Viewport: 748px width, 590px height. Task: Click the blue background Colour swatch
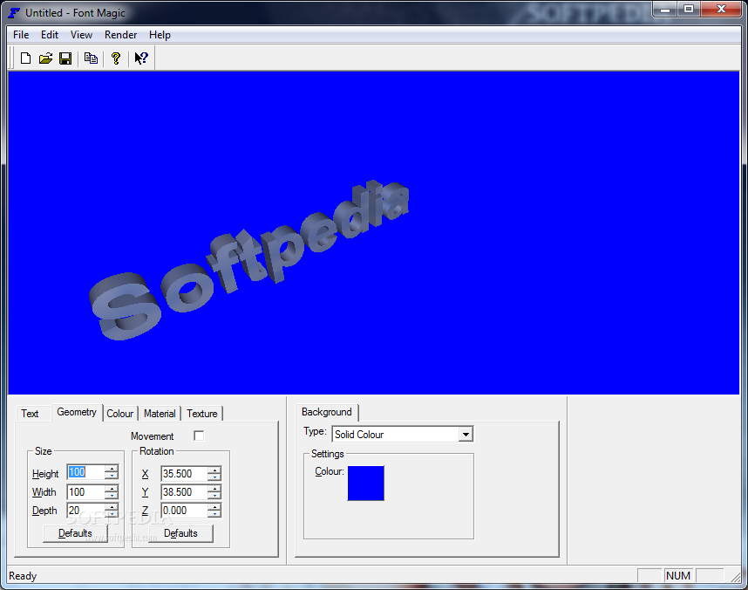click(x=366, y=483)
